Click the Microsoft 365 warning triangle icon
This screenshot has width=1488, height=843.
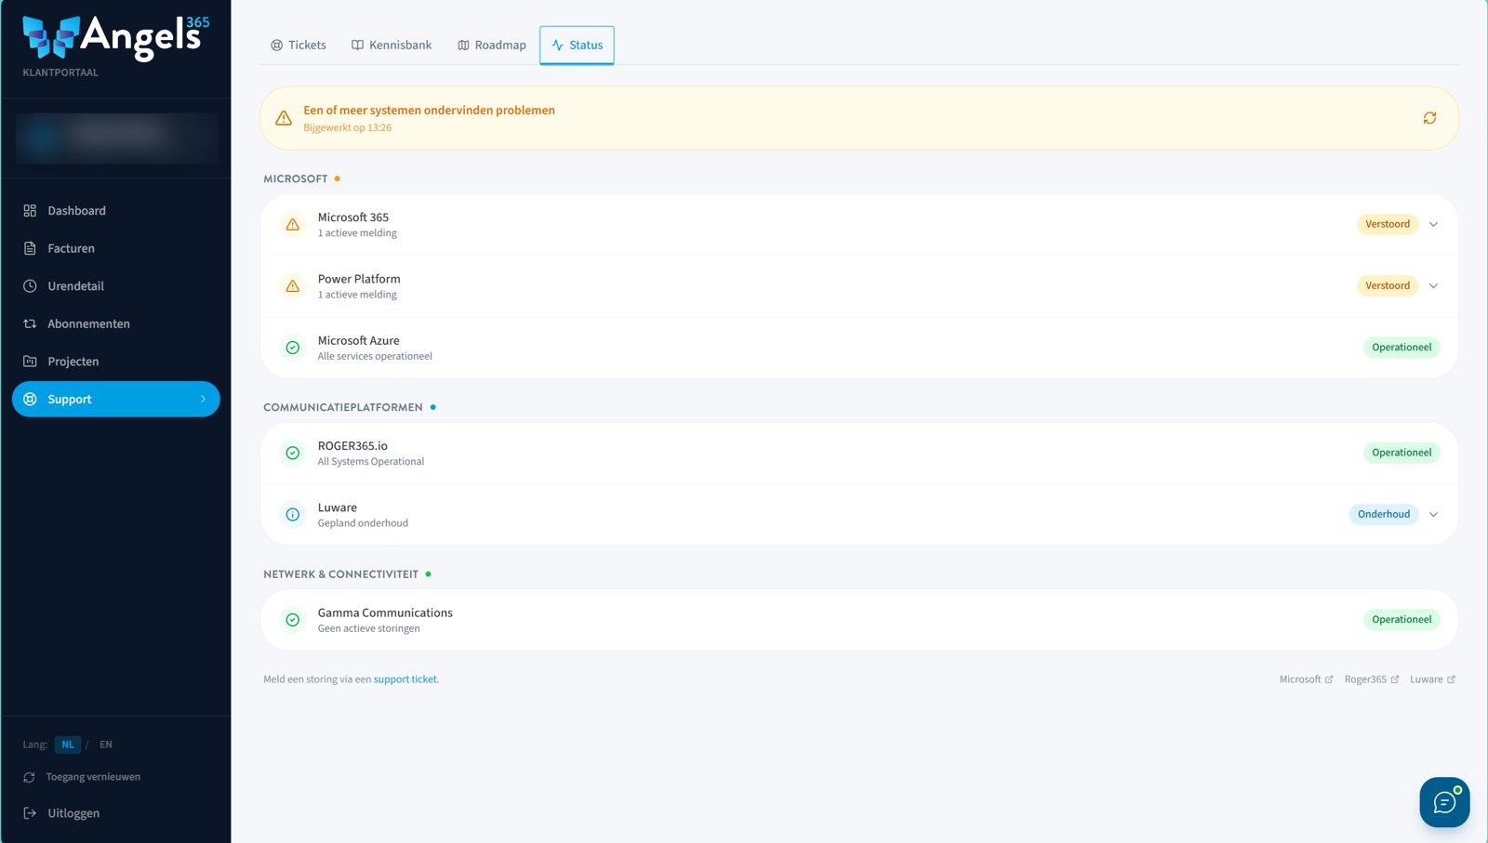(x=293, y=225)
